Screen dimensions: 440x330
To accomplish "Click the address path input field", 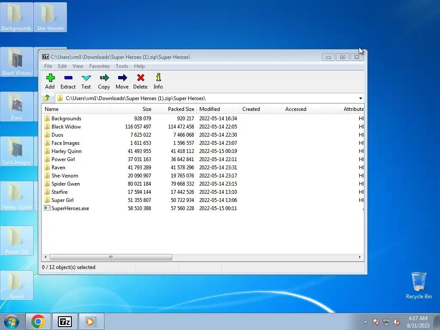I will tap(207, 98).
